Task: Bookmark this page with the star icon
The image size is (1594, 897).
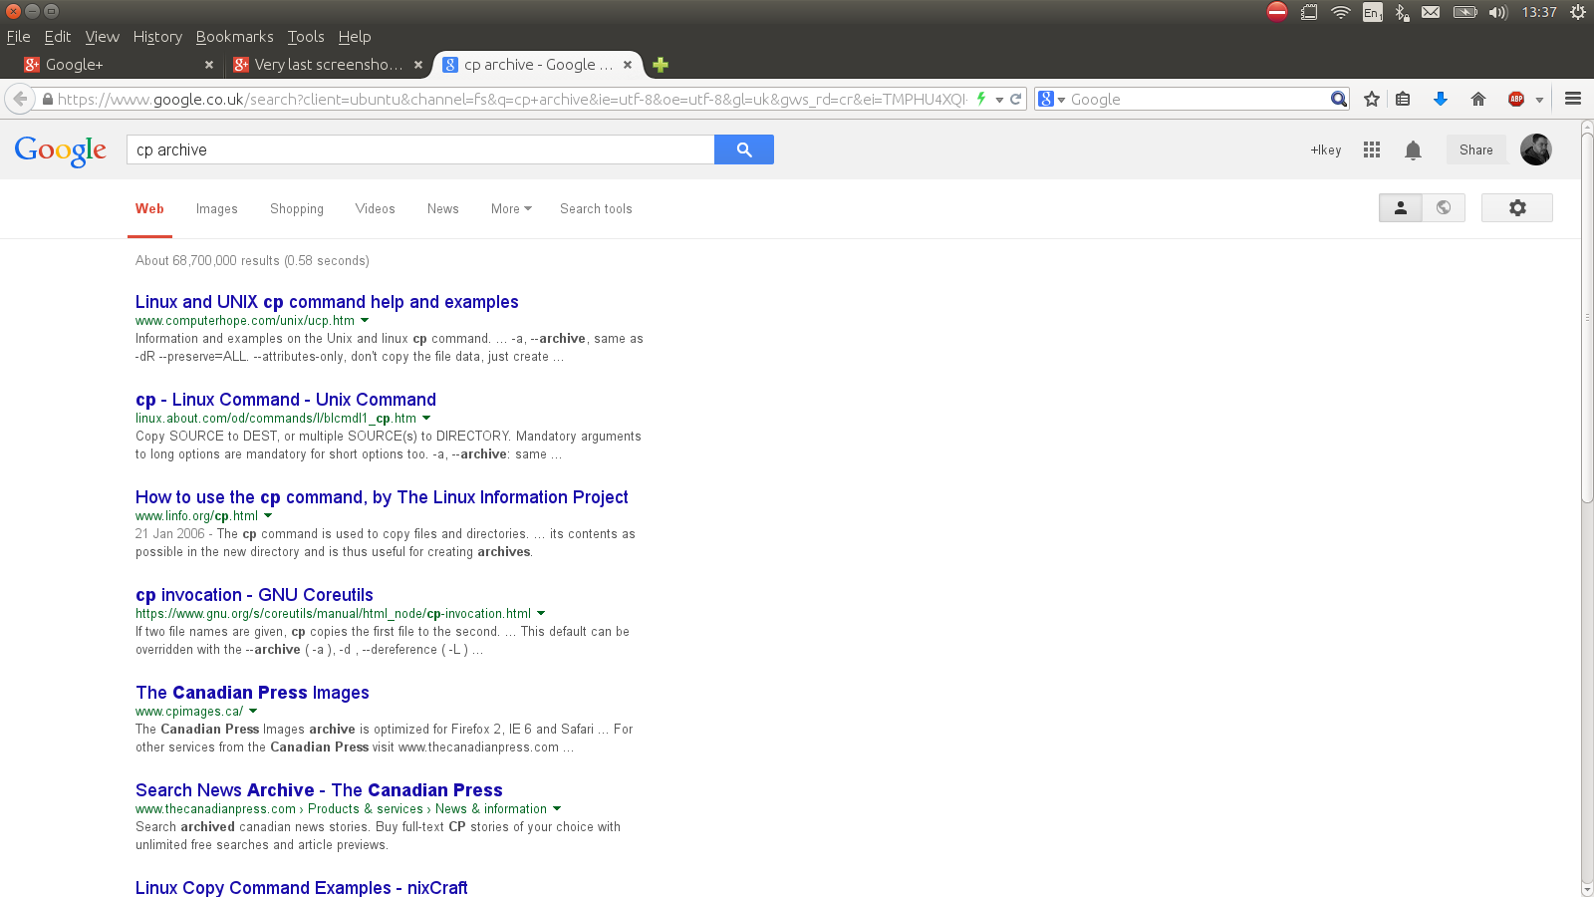Action: click(1372, 99)
